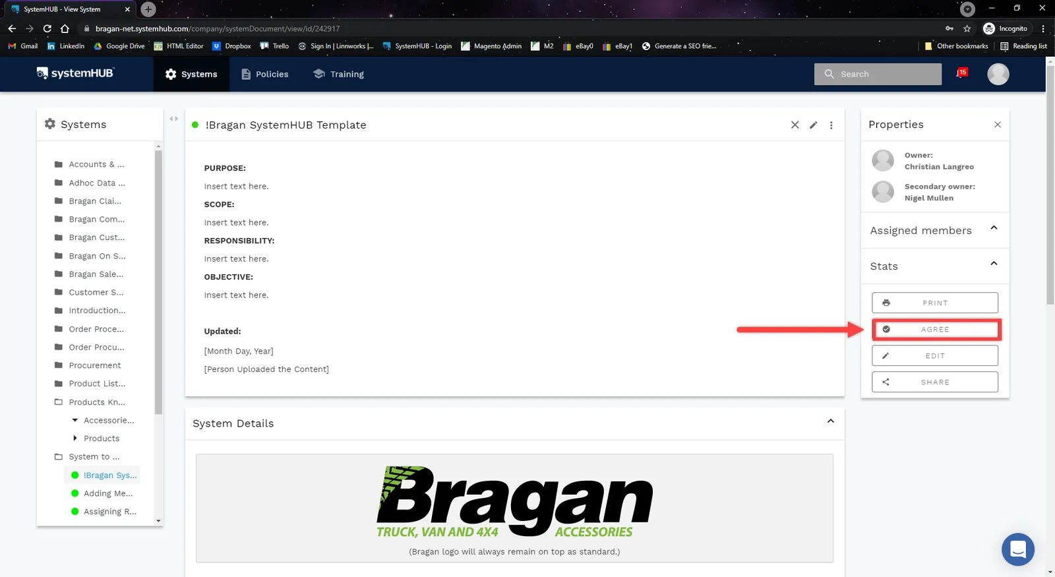The image size is (1055, 577).
Task: Click the systemHUB logo
Action: 75,73
